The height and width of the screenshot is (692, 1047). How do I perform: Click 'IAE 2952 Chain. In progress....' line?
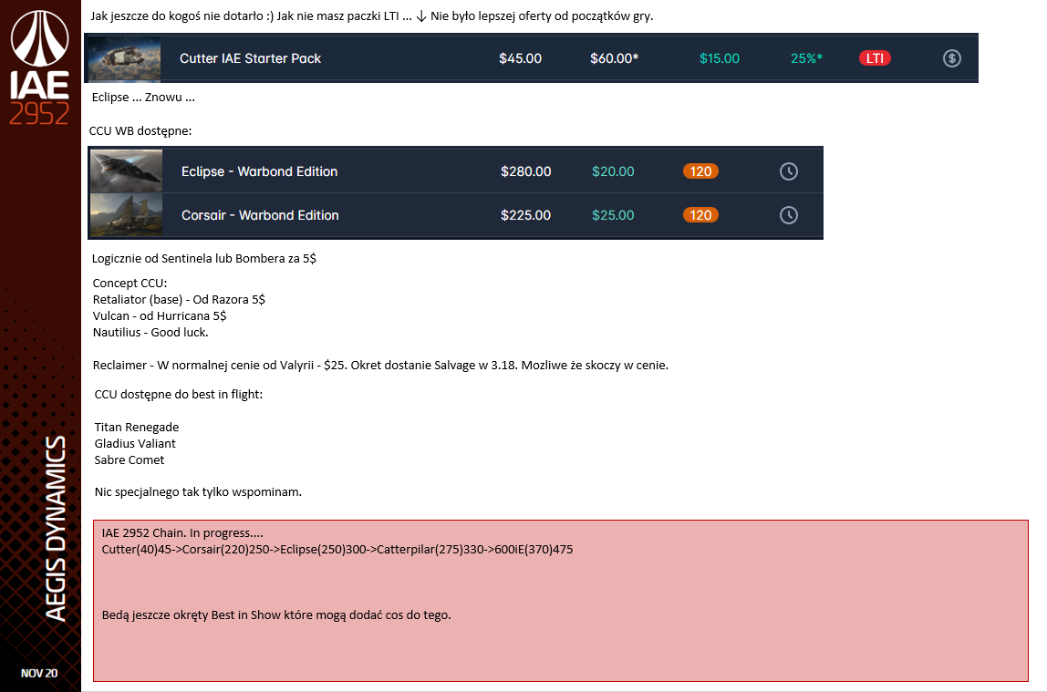point(183,532)
